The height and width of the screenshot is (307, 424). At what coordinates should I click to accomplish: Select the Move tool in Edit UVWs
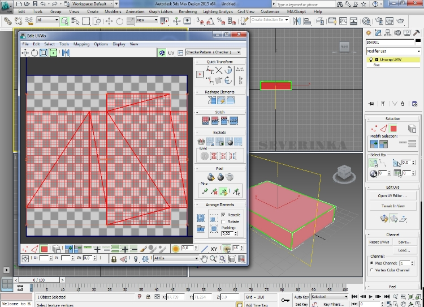(25, 53)
